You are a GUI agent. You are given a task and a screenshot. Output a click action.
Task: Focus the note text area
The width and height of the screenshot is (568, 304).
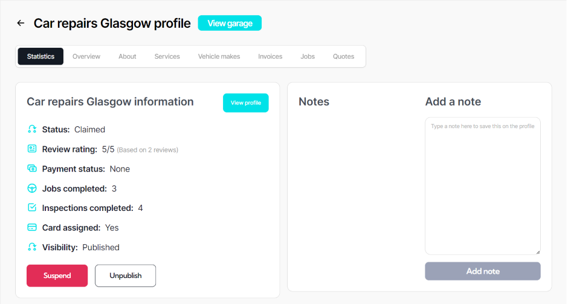[x=483, y=186]
